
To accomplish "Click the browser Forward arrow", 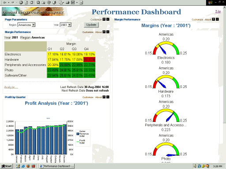I will (x=13, y=2).
